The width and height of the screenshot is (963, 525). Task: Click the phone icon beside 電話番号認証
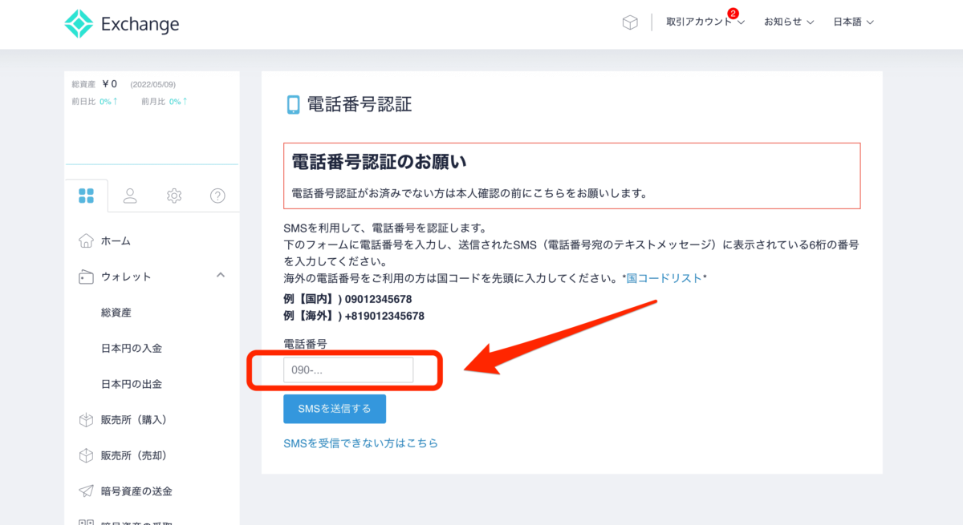pyautogui.click(x=293, y=104)
